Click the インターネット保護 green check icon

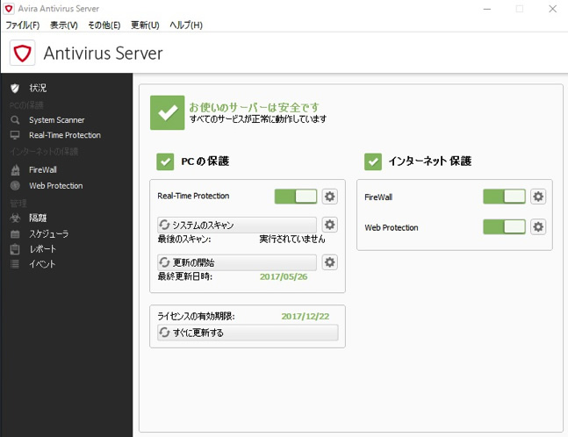point(373,161)
